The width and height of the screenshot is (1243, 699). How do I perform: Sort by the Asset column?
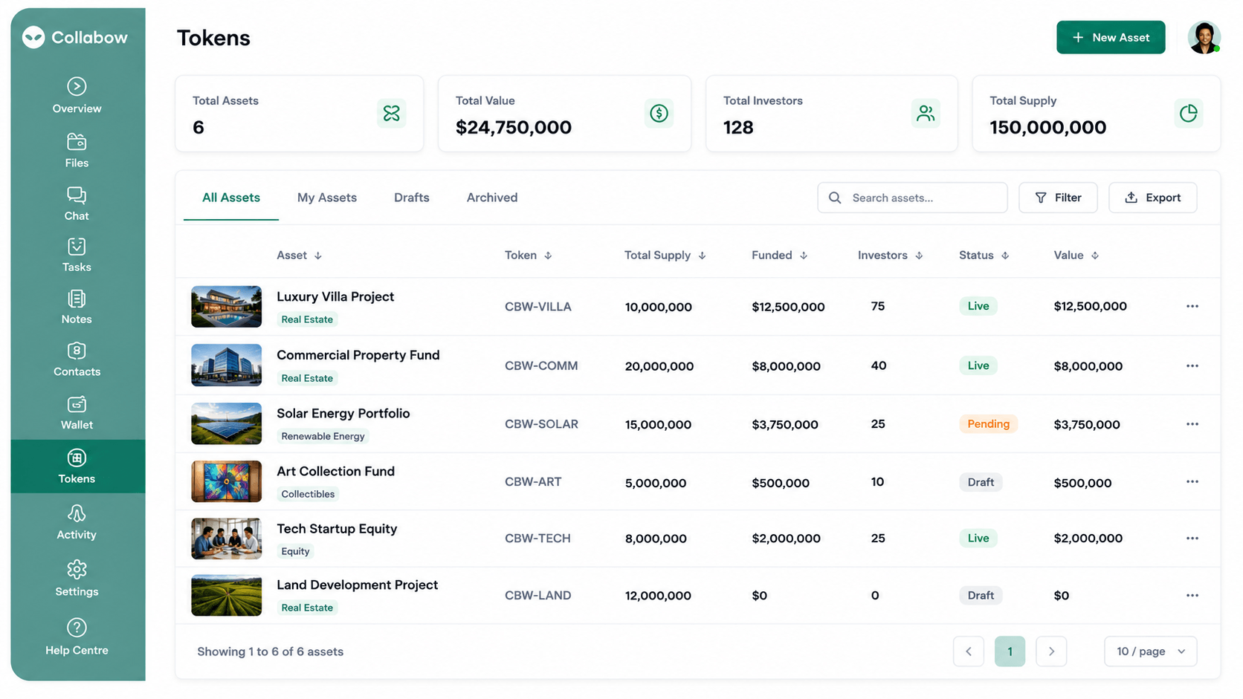tap(299, 255)
